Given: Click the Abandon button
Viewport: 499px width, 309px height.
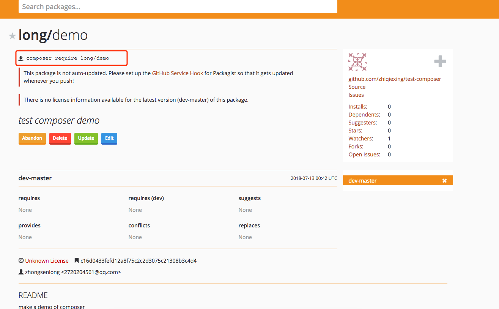Looking at the screenshot, I should (x=32, y=138).
